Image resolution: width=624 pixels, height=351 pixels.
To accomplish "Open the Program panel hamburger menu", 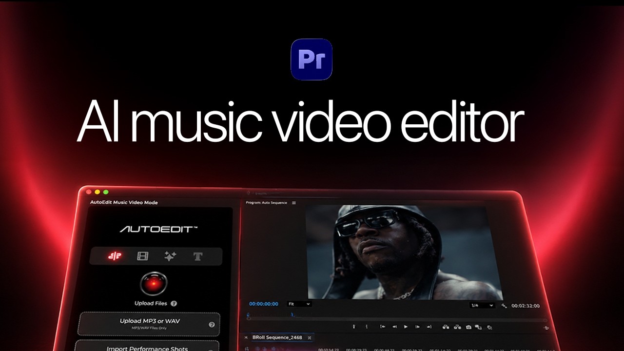I will (x=294, y=203).
